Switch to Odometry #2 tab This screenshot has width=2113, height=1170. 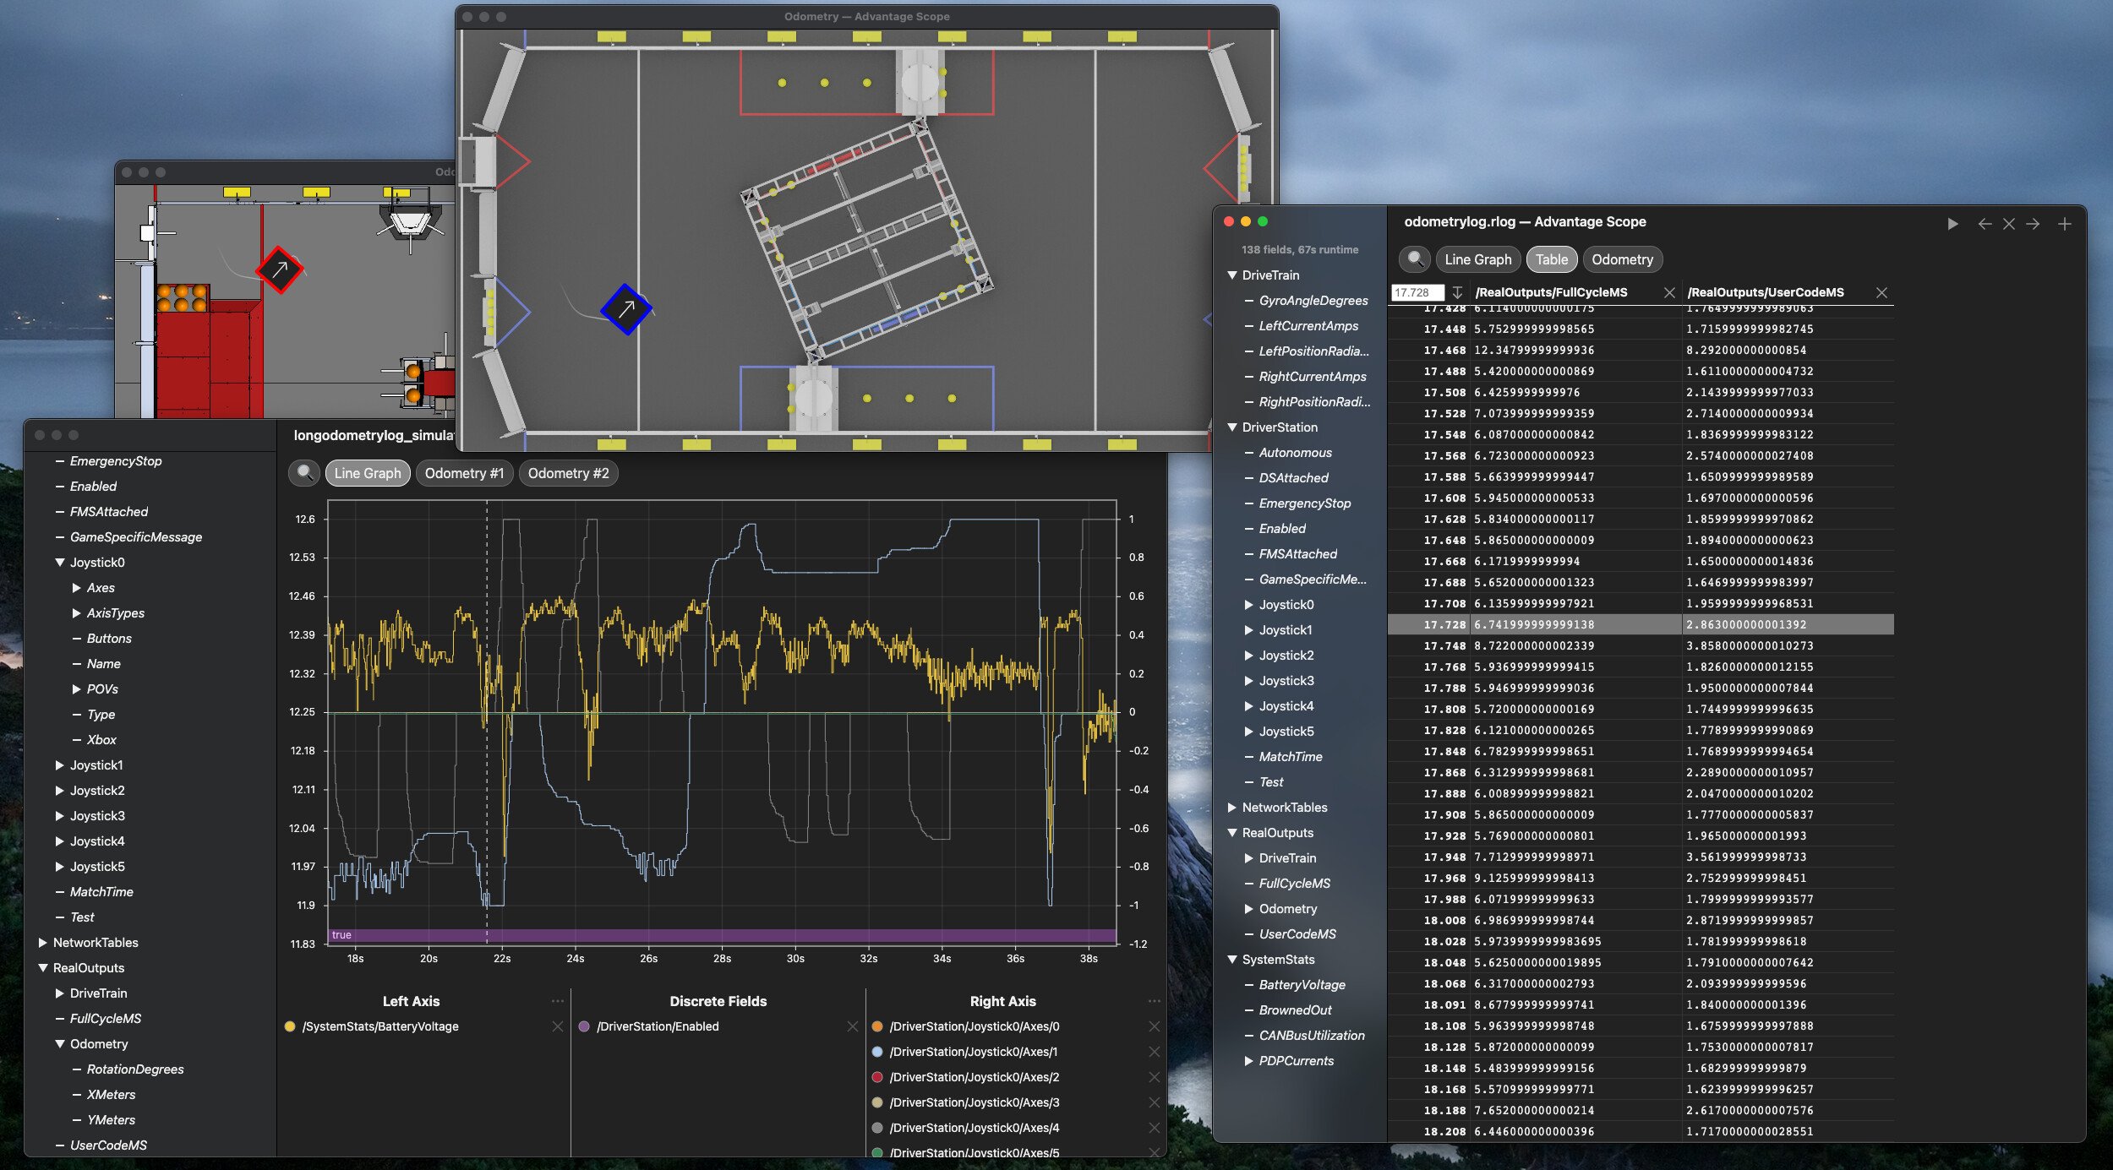tap(568, 473)
